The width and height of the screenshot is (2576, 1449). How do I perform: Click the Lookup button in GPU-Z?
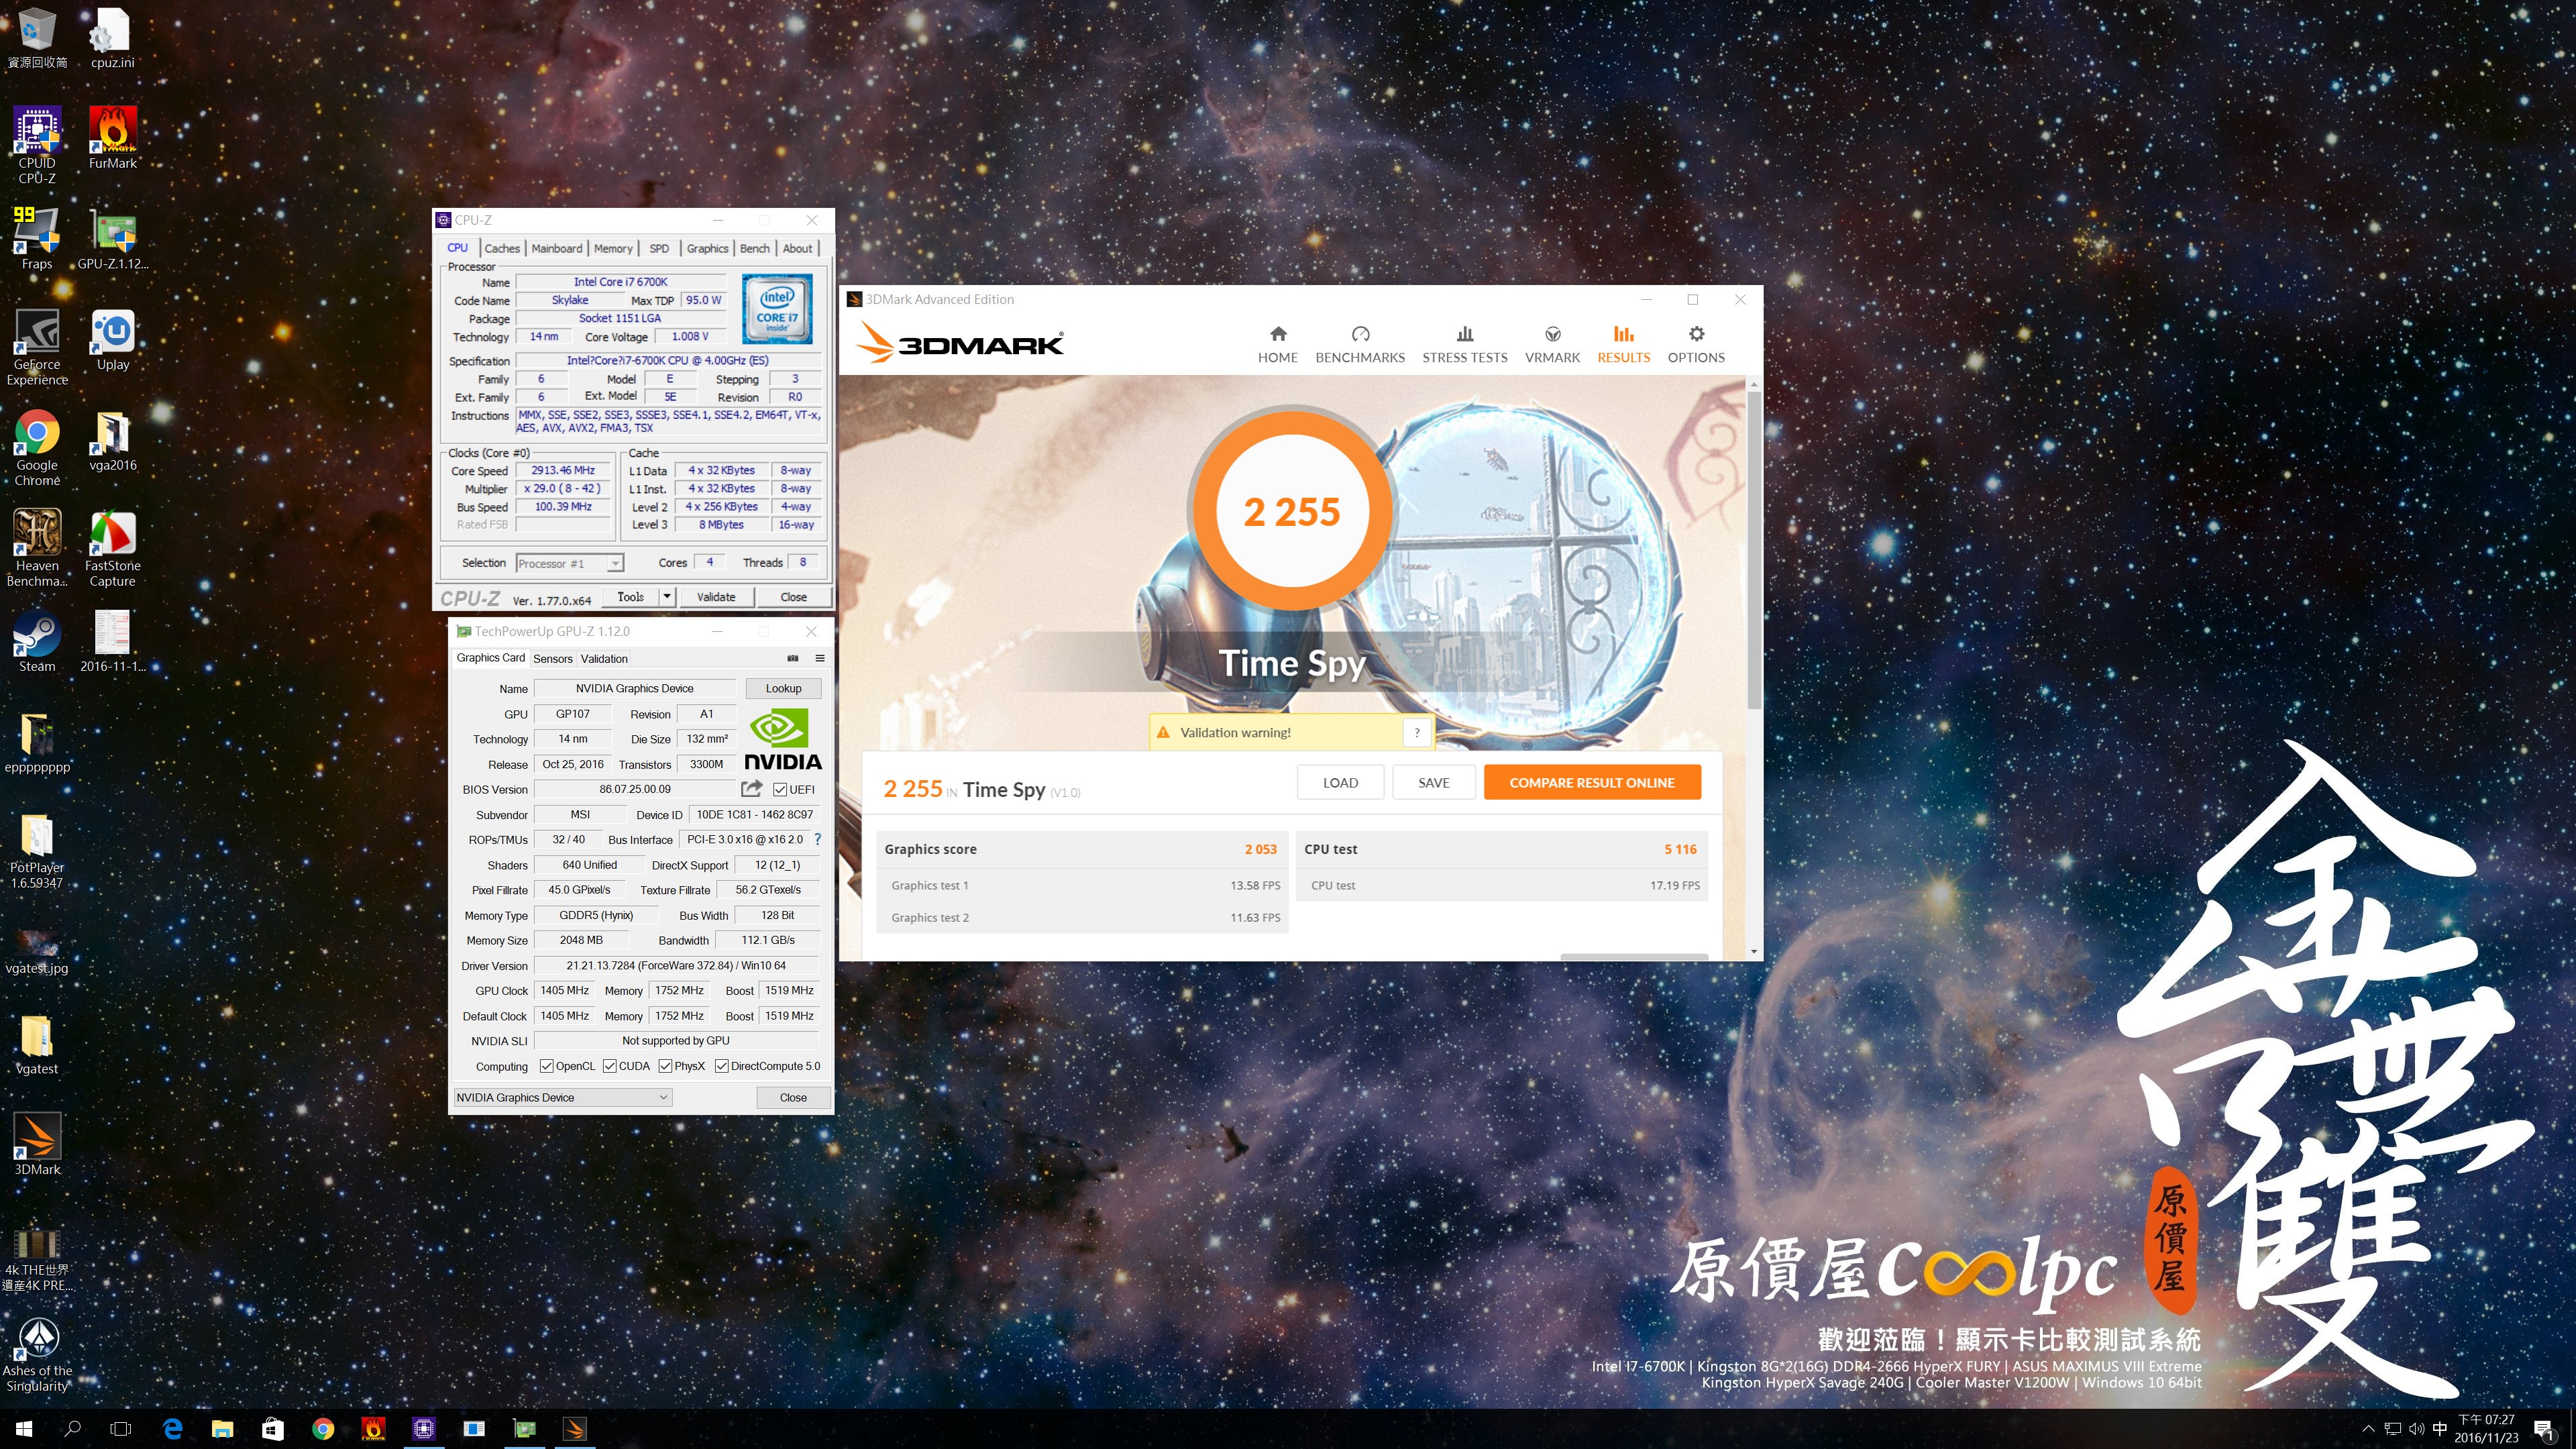point(783,688)
